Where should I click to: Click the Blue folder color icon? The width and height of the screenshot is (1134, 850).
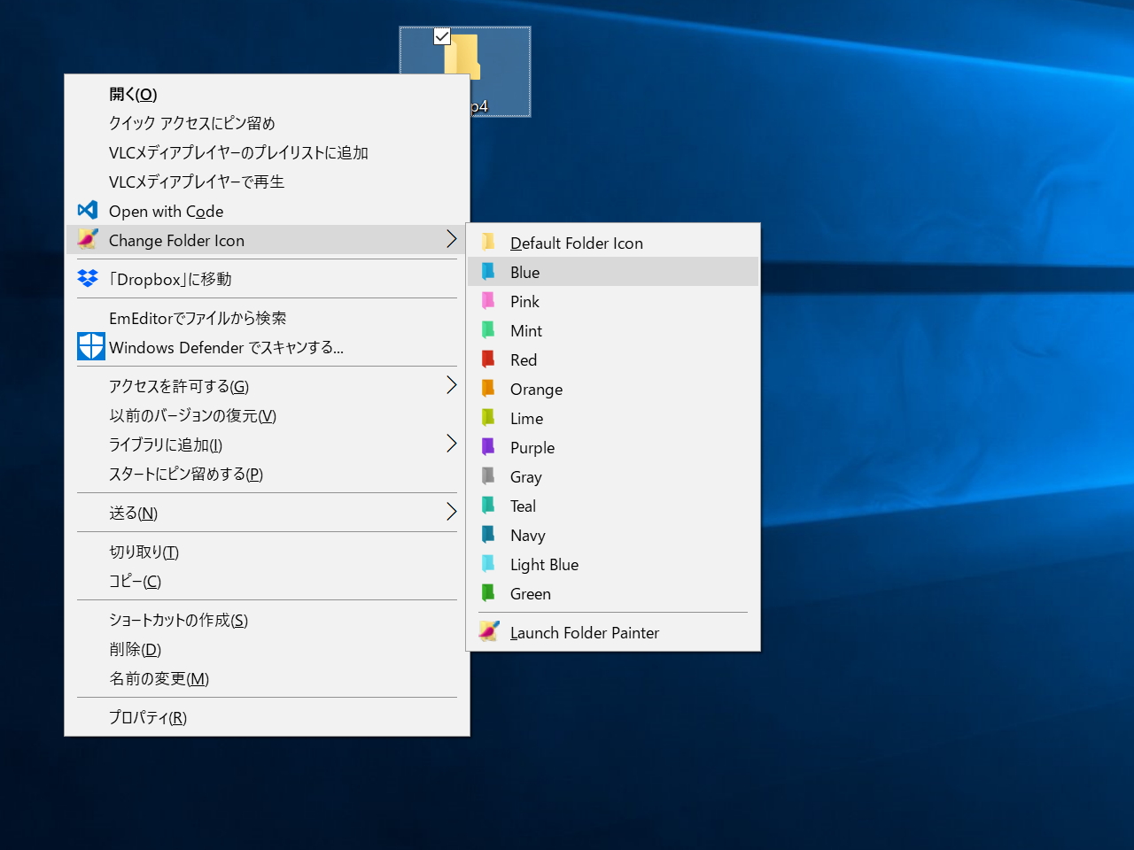488,271
